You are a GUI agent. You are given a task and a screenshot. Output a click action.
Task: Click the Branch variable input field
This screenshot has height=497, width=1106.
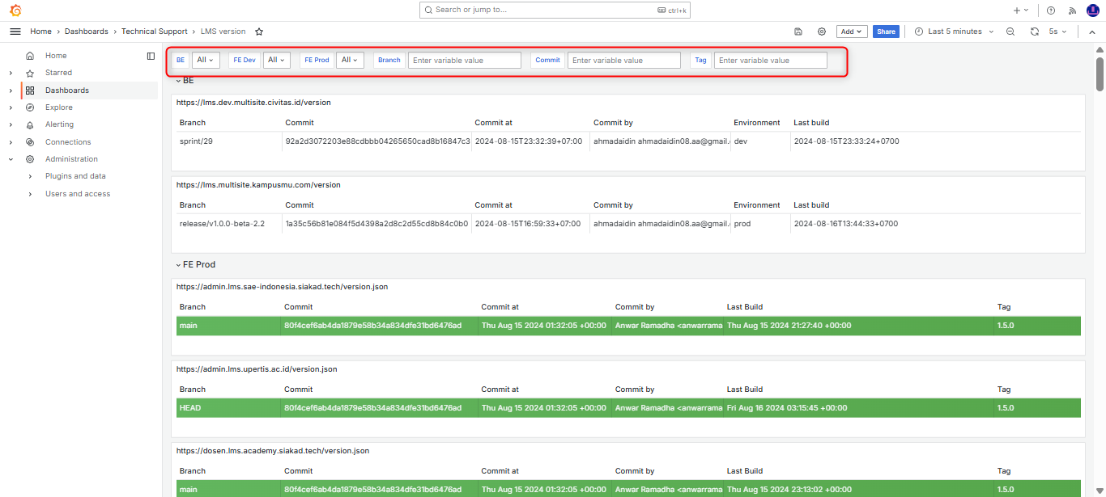coord(464,61)
